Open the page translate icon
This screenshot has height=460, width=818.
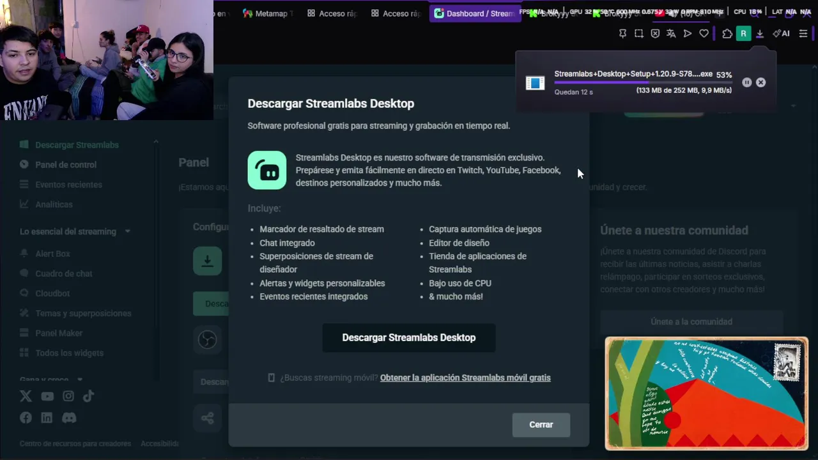pos(671,34)
